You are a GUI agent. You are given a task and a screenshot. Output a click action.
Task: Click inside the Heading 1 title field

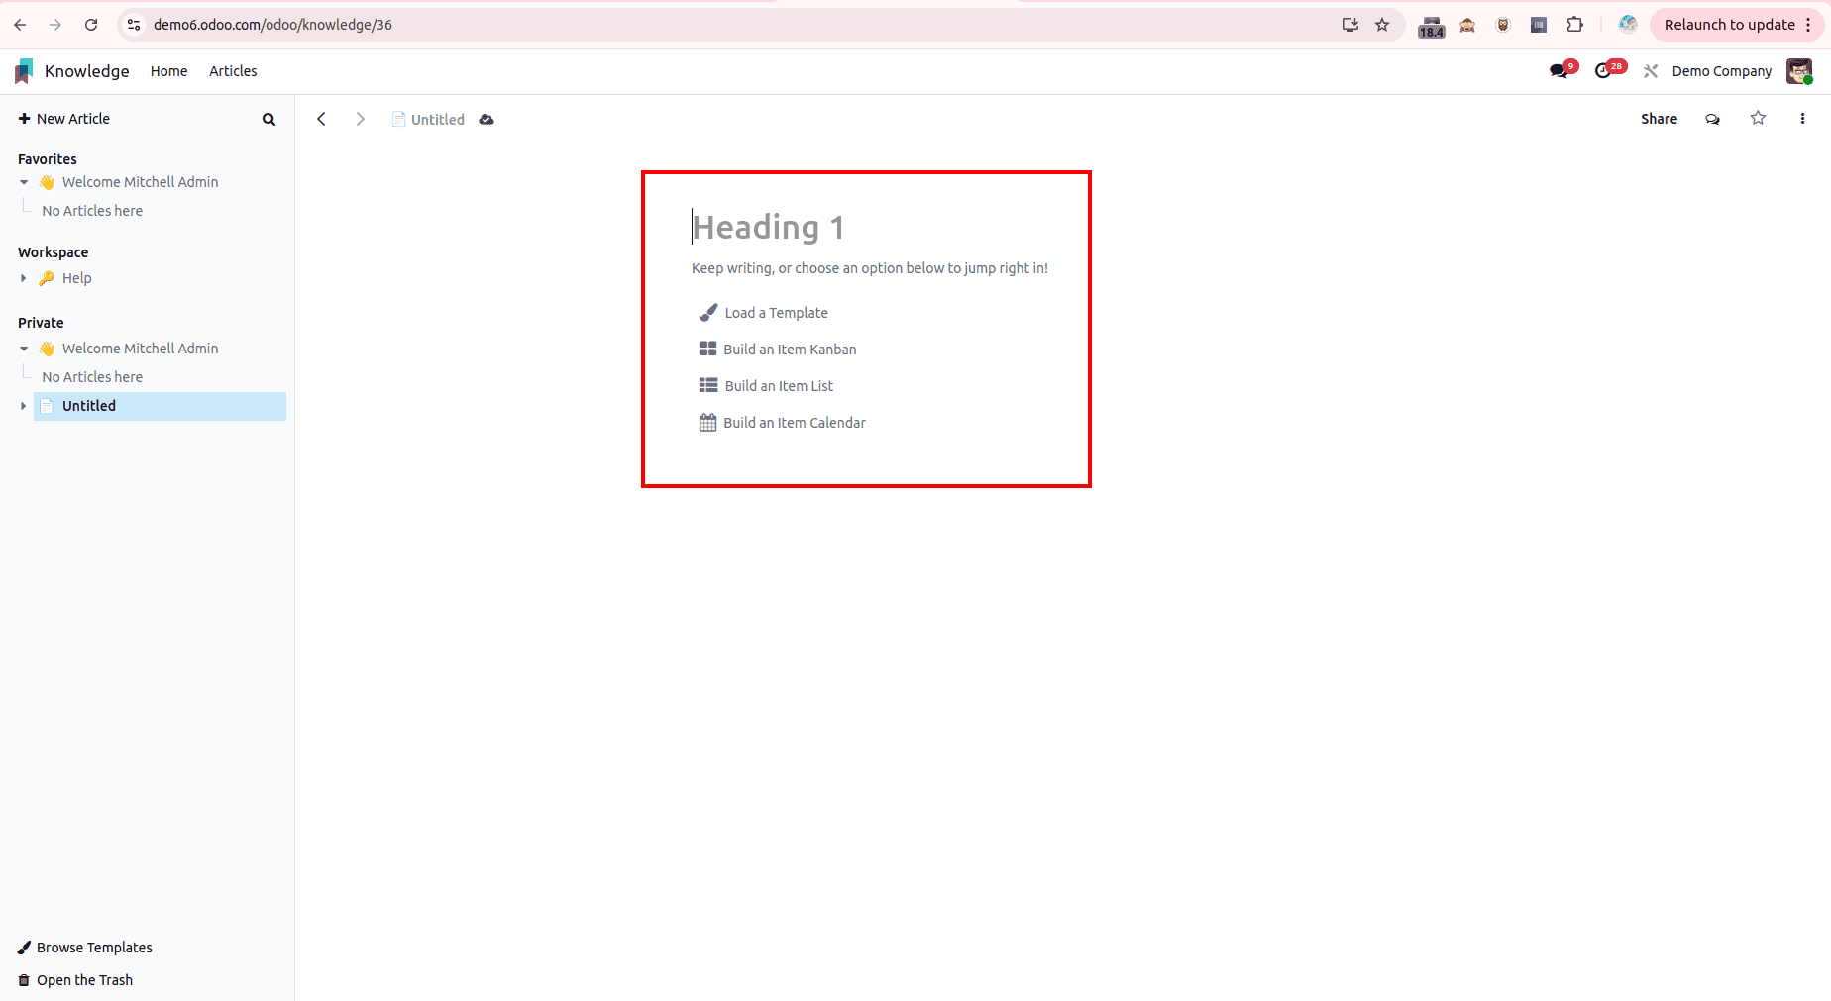pyautogui.click(x=768, y=227)
